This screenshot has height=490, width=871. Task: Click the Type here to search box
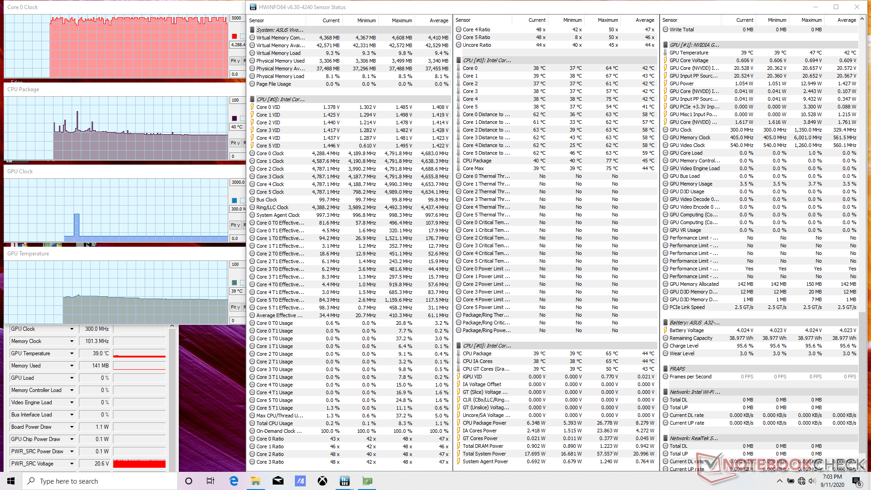pyautogui.click(x=100, y=481)
